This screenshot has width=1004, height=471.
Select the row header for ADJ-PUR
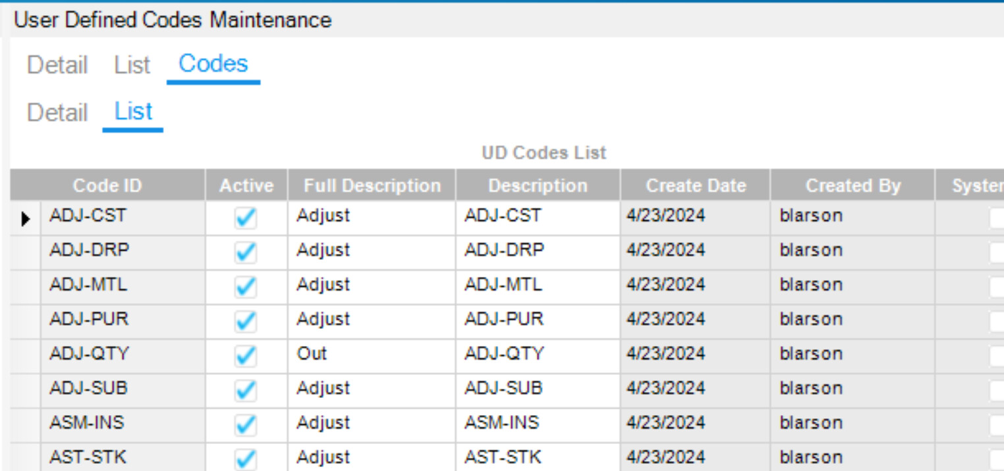coord(25,321)
